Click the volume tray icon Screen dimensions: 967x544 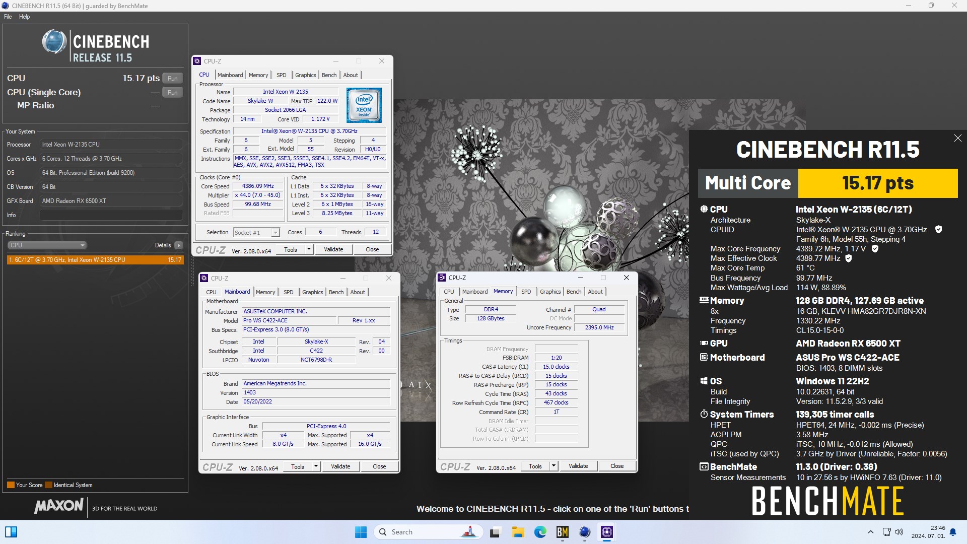(x=899, y=532)
